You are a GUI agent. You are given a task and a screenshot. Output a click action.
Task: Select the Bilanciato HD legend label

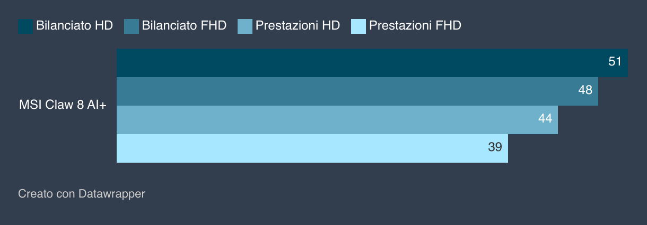click(x=74, y=26)
